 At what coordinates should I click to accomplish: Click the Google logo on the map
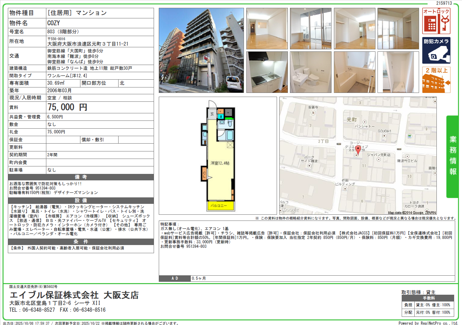click(x=290, y=210)
